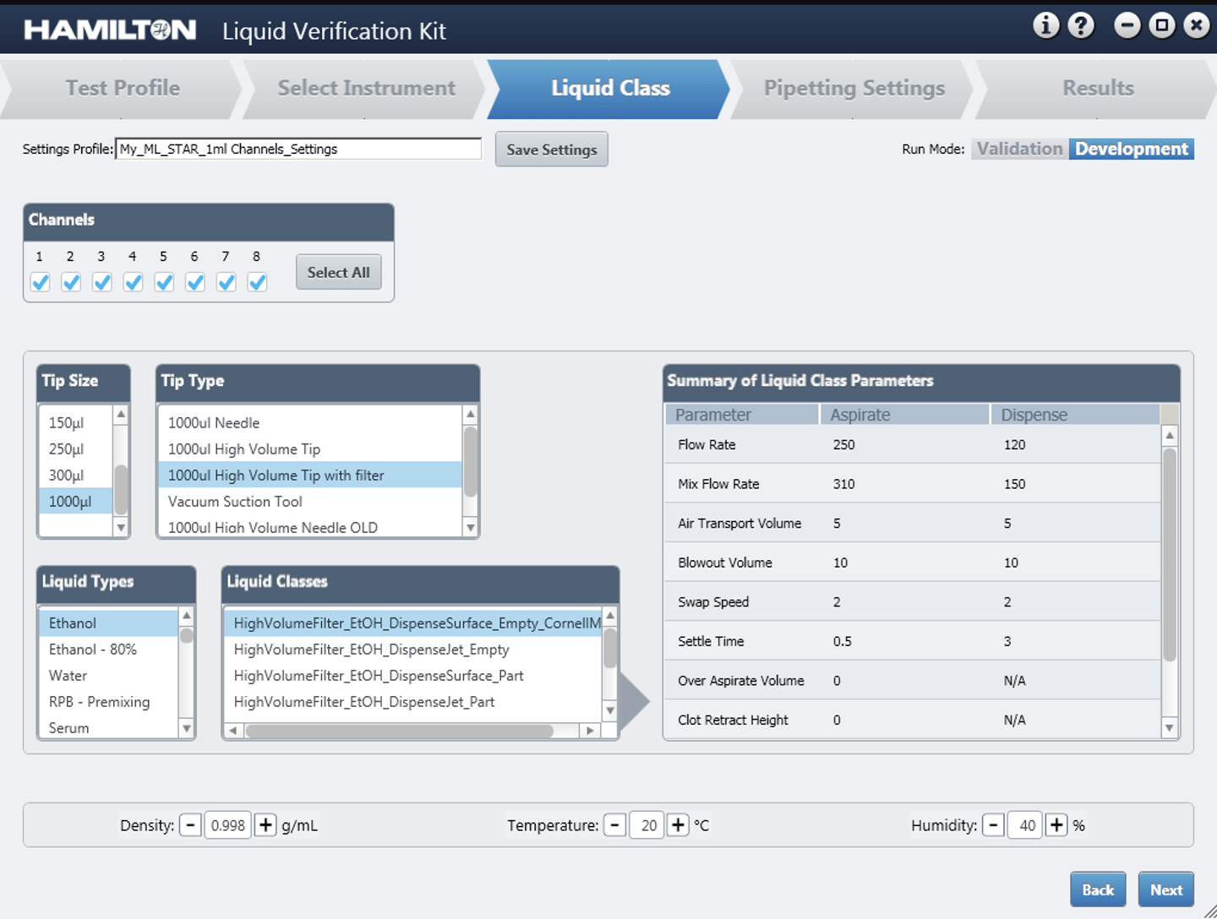1217x919 pixels.
Task: Go to the Select Instrument step
Action: (366, 88)
